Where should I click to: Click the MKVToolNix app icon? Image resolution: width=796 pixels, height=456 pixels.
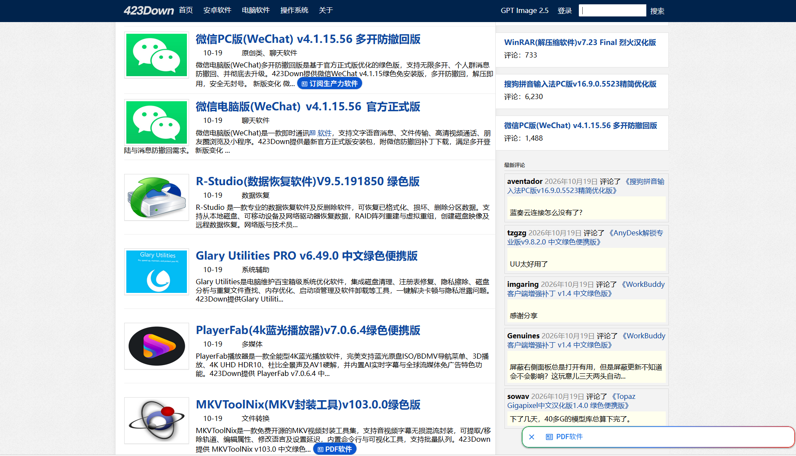[157, 421]
